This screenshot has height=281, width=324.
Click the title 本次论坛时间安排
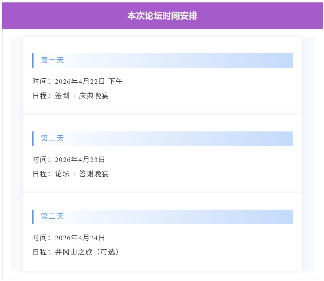pyautogui.click(x=162, y=16)
